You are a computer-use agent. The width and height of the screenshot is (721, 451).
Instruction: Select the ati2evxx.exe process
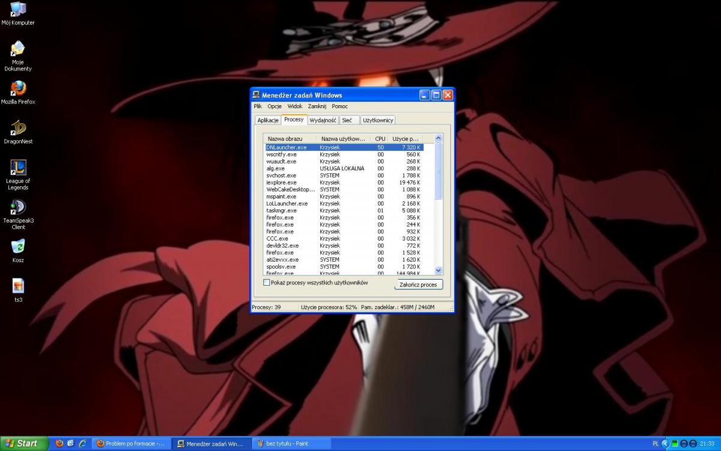click(x=344, y=260)
